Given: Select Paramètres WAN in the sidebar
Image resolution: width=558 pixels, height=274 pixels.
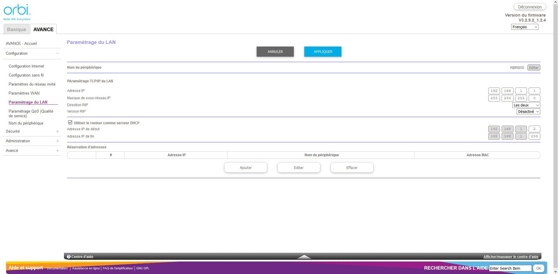Looking at the screenshot, I should (x=24, y=93).
